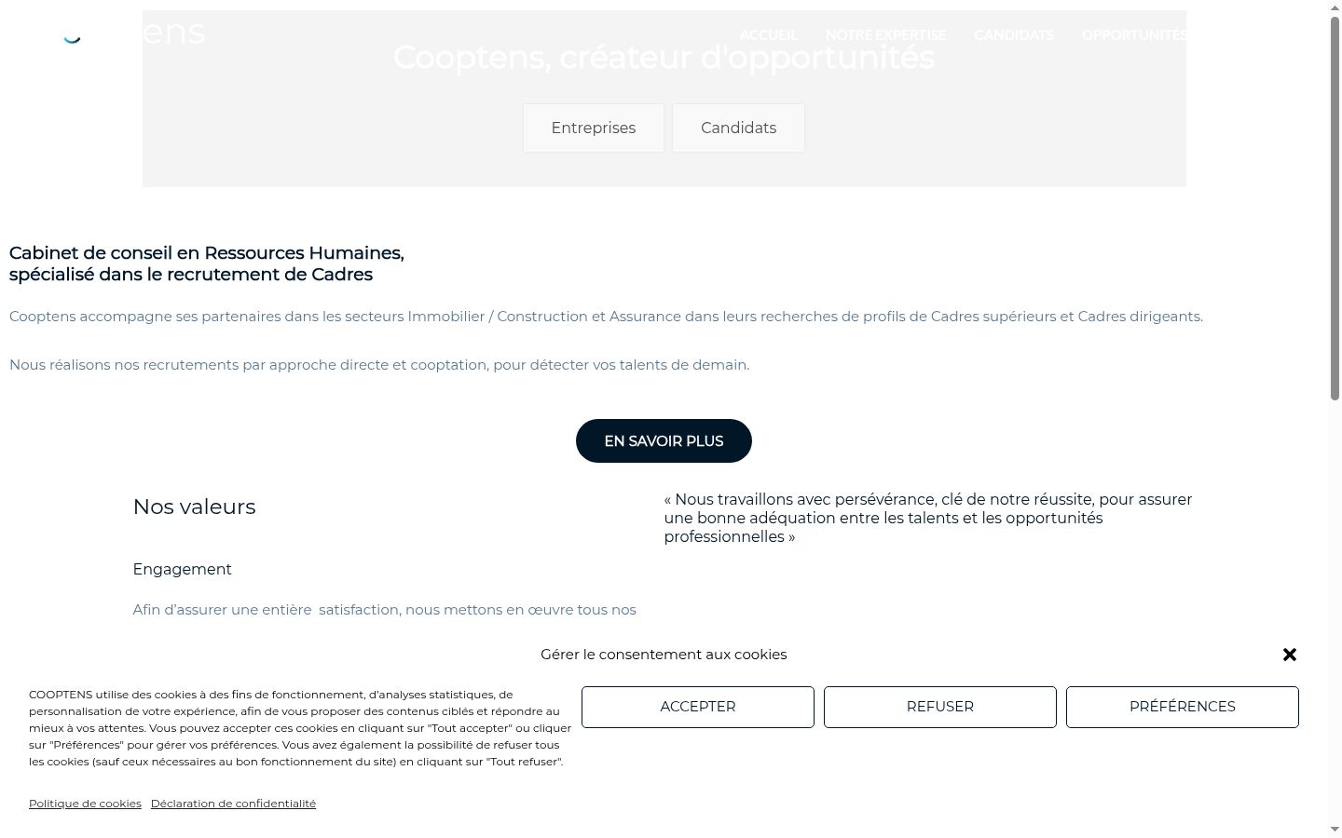Select the Entreprises button
The height and width of the screenshot is (838, 1342).
pyautogui.click(x=594, y=128)
